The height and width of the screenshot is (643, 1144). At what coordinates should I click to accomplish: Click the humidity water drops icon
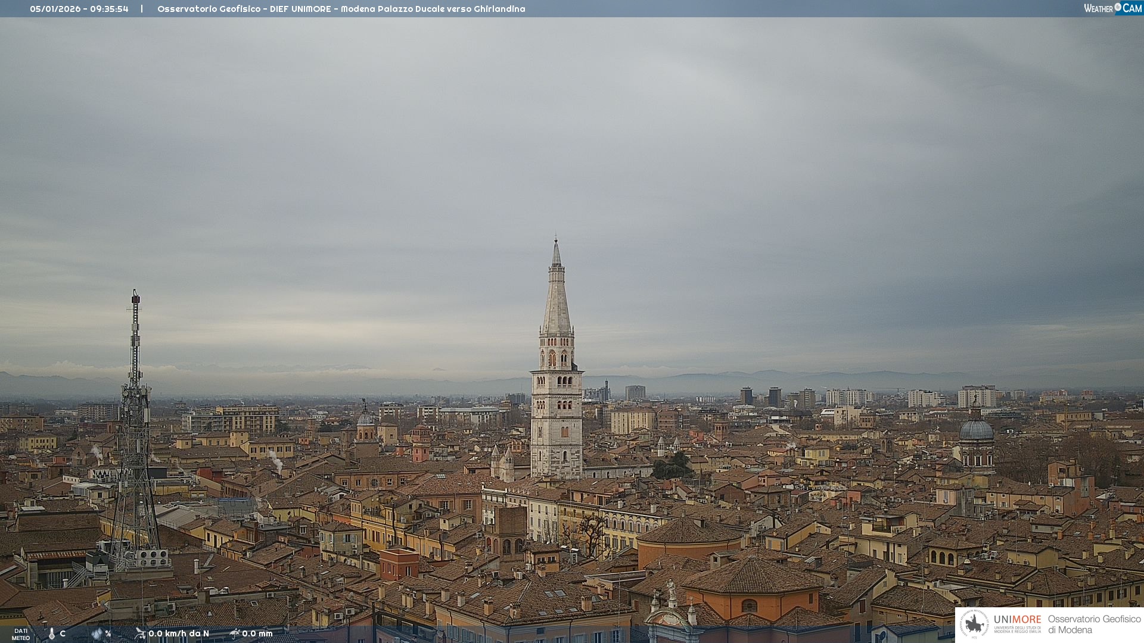97,633
